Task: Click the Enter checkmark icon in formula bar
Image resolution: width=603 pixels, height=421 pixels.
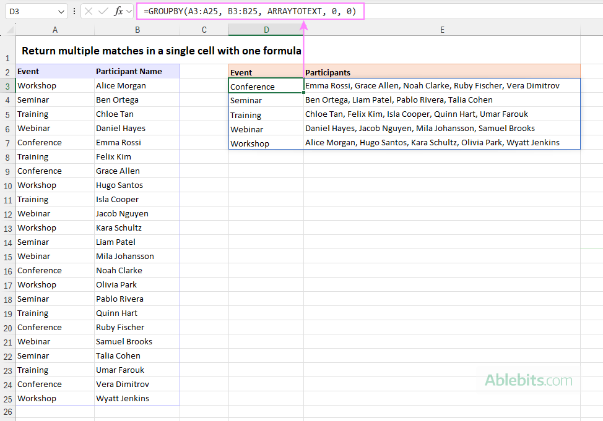Action: coord(103,11)
